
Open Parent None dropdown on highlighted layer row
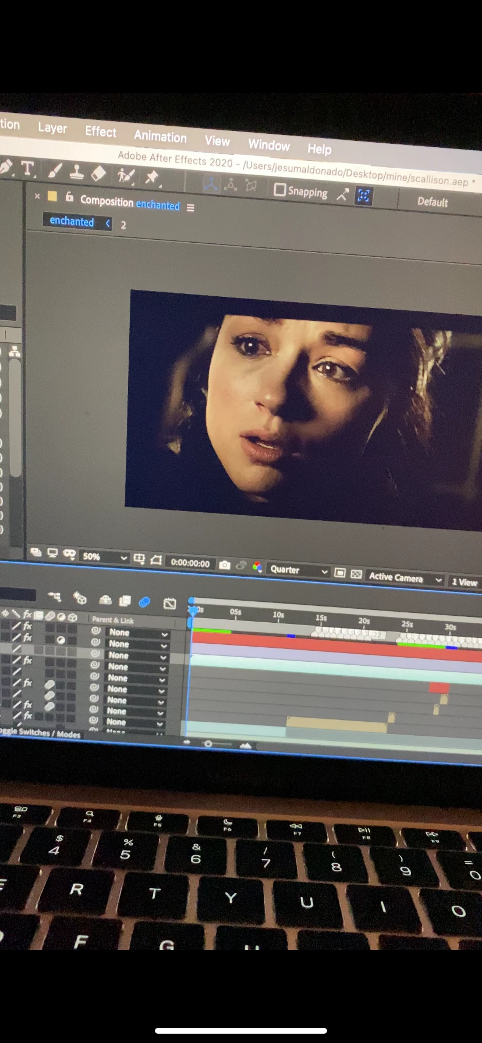coord(137,655)
